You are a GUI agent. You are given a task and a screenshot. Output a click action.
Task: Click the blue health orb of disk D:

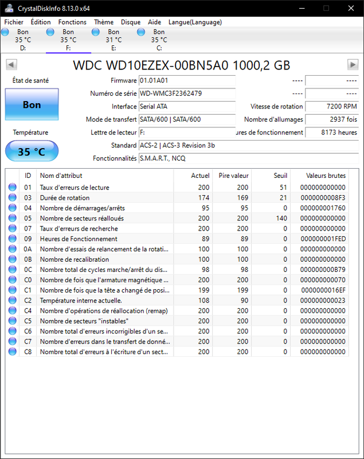(x=5, y=32)
